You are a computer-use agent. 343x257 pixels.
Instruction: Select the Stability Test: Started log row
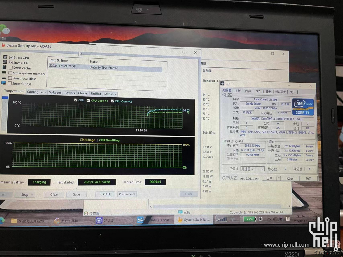click(x=105, y=67)
